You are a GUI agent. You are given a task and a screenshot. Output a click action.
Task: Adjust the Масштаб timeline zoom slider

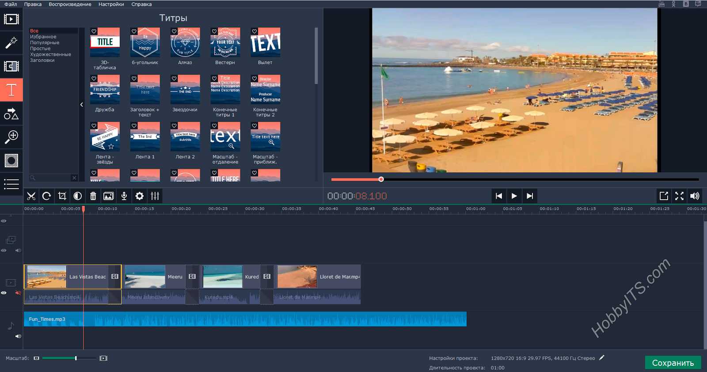(69, 358)
